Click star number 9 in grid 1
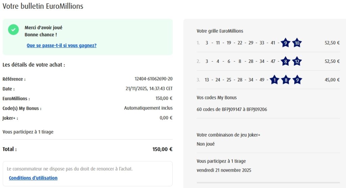Viewport: 346px width, 188px height. [x=286, y=43]
